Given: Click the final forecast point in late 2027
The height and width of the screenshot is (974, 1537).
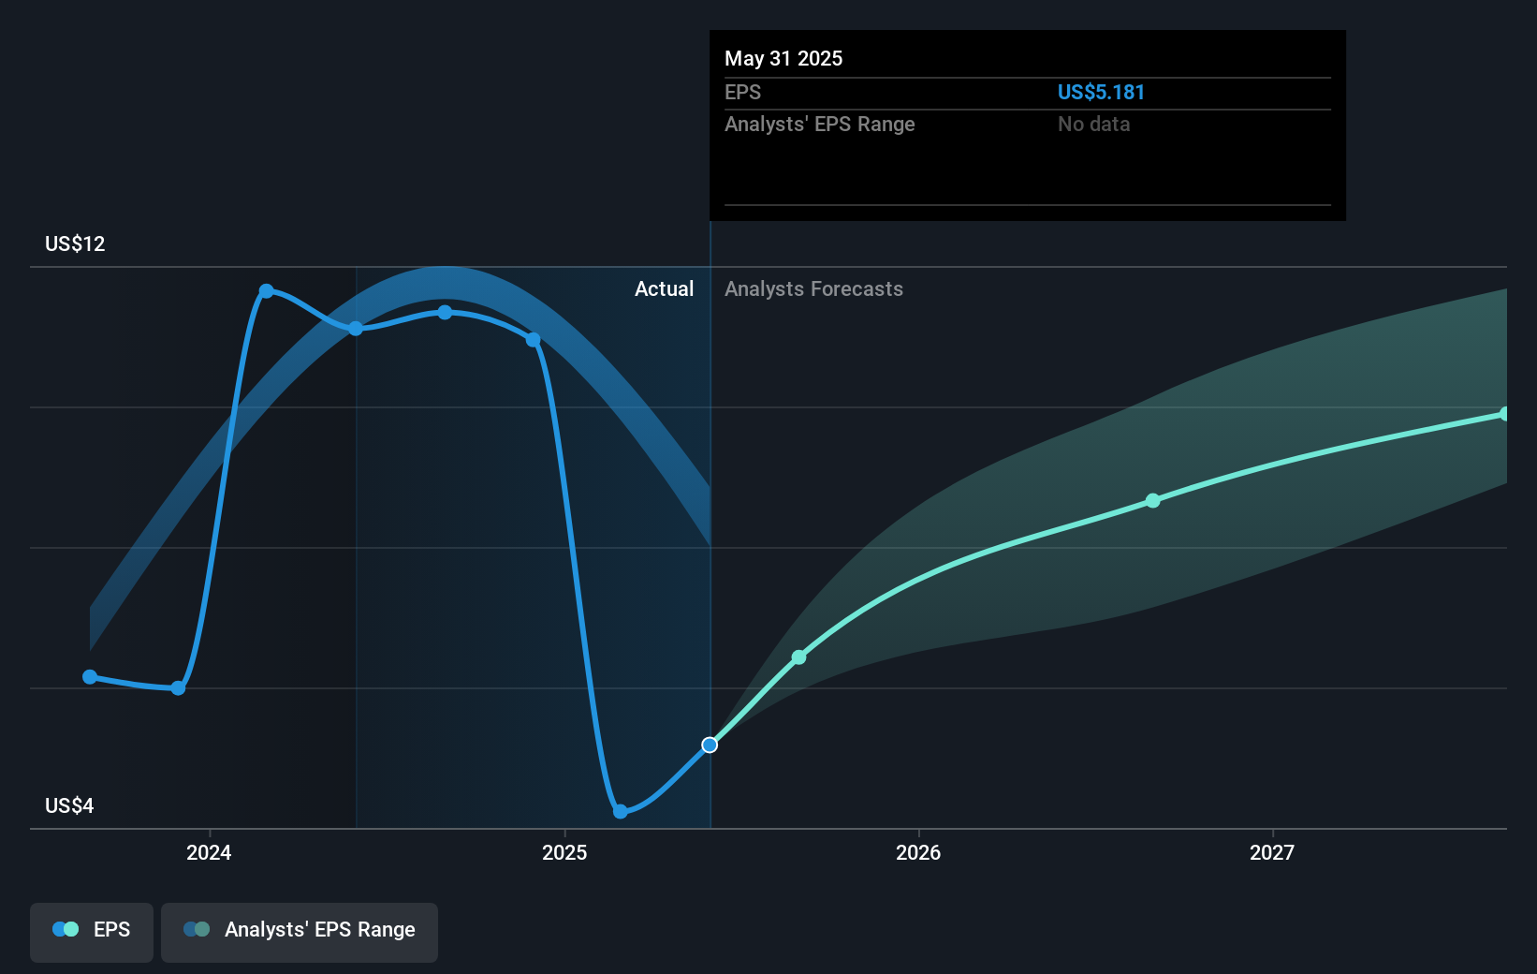Looking at the screenshot, I should point(1505,414).
